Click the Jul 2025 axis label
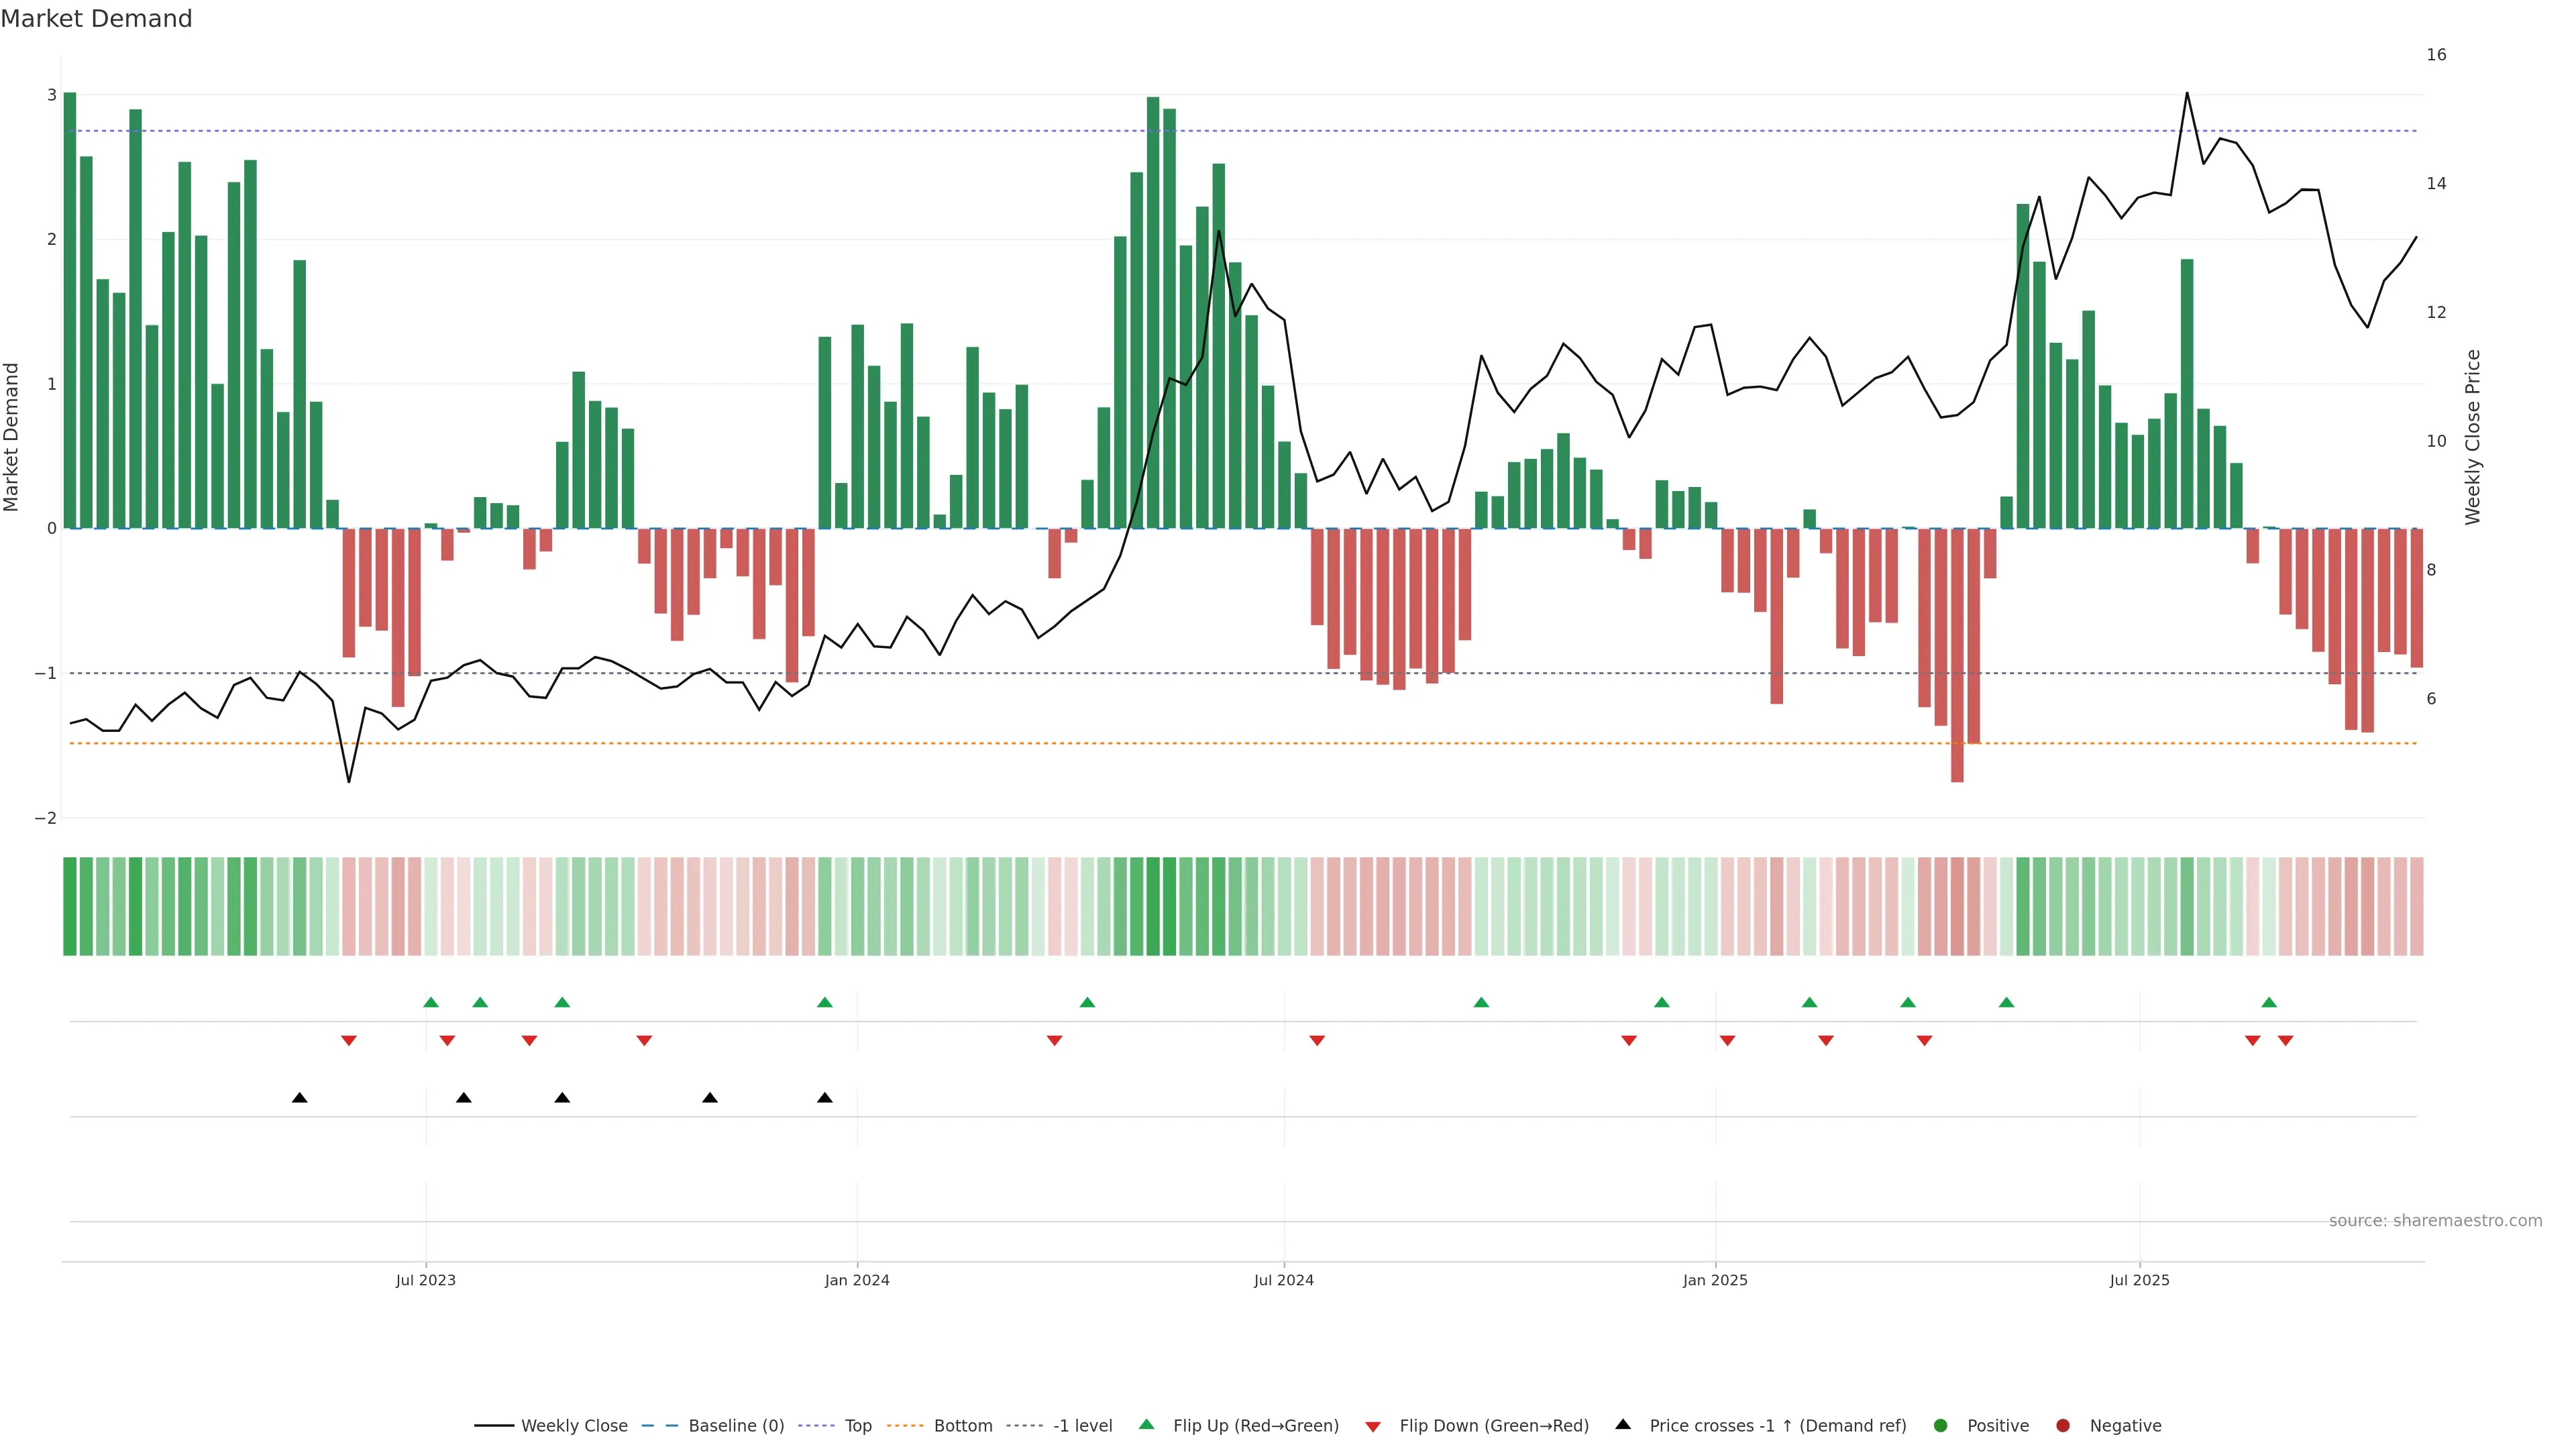2576x1449 pixels. (x=2139, y=1280)
